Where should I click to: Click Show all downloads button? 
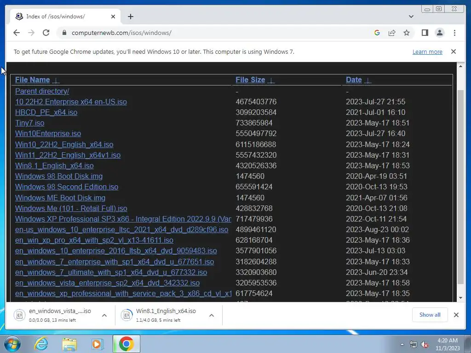(430, 314)
